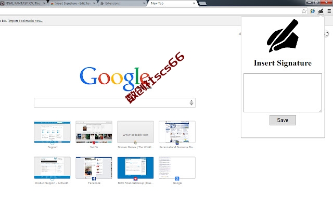Open the Google most-visited thumbnail

pyautogui.click(x=177, y=167)
